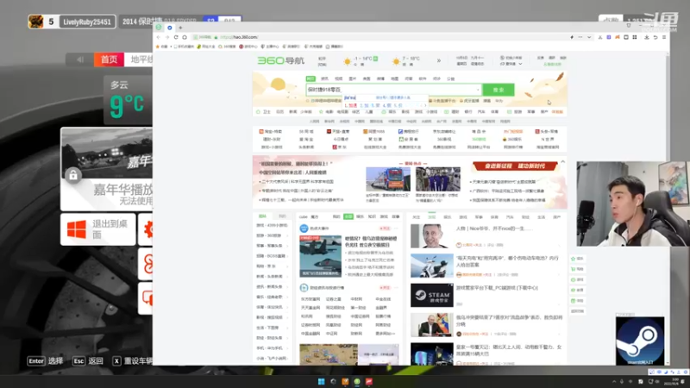The image size is (690, 388).
Task: Open the 军事 tab in right news feed
Action: [479, 217]
